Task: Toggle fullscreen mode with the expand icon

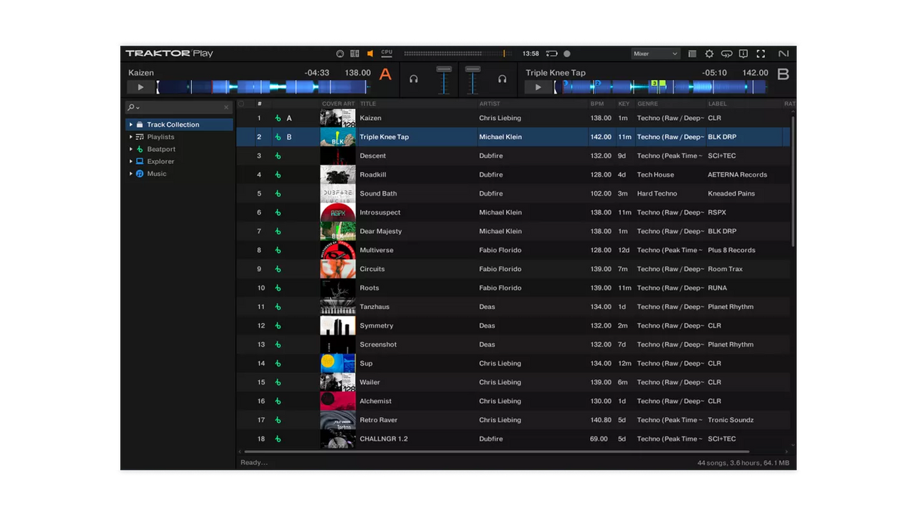Action: (x=760, y=53)
